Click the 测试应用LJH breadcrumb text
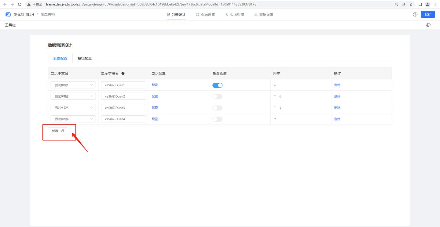Image resolution: width=440 pixels, height=227 pixels. point(24,15)
